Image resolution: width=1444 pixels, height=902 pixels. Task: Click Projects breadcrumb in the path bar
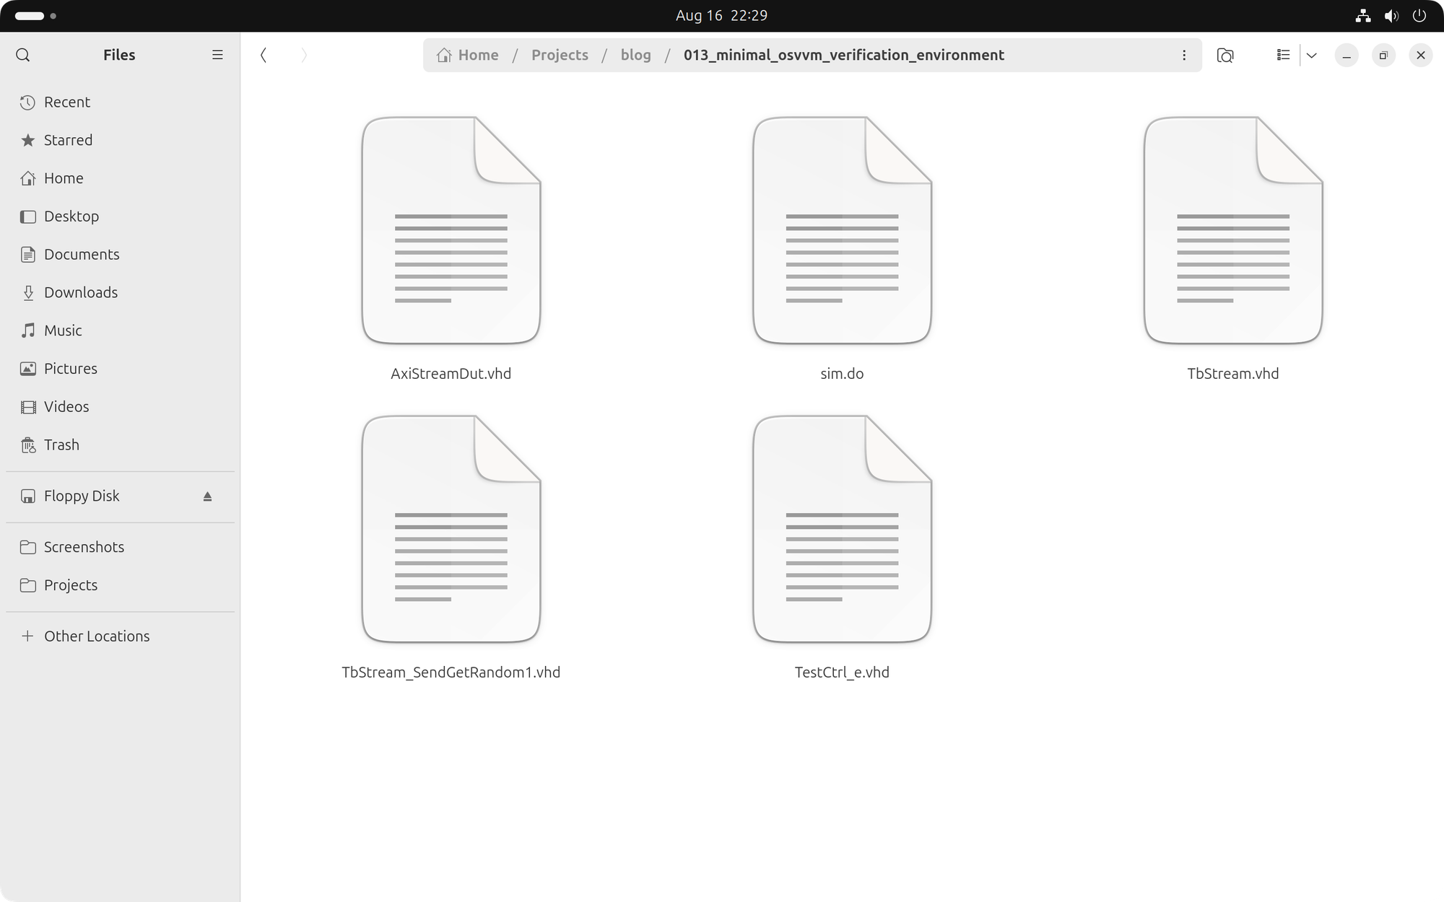click(x=560, y=55)
